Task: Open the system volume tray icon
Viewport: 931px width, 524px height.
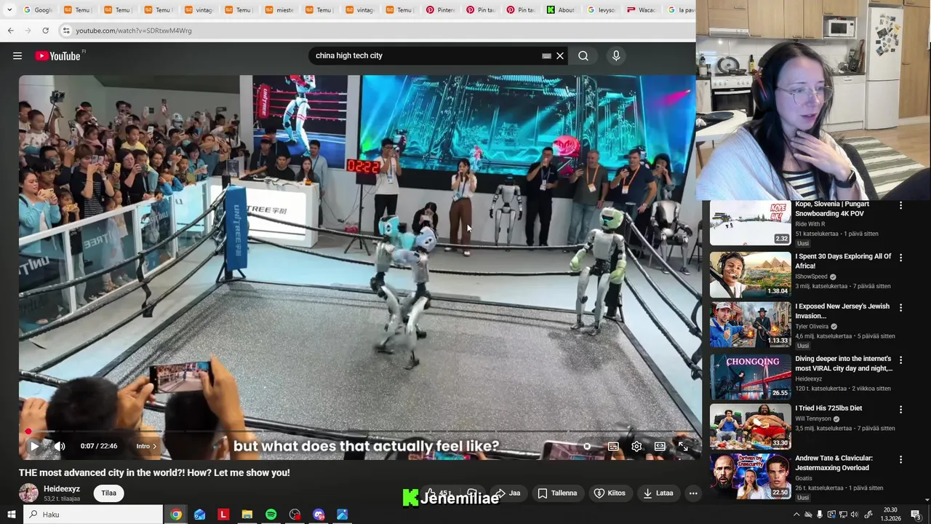Action: tap(855, 515)
